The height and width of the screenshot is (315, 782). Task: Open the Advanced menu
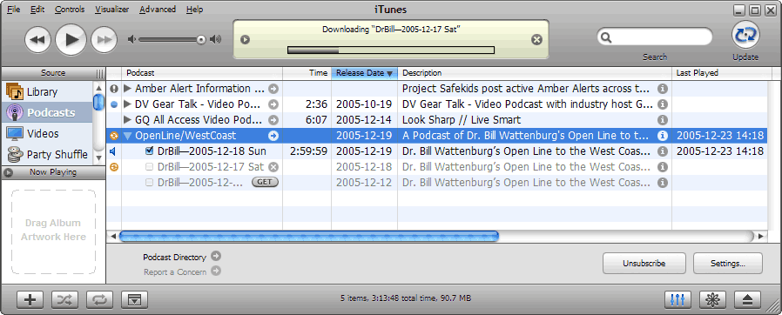pos(158,10)
